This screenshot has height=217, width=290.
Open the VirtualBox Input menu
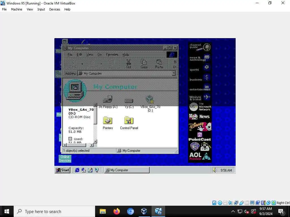41,9
